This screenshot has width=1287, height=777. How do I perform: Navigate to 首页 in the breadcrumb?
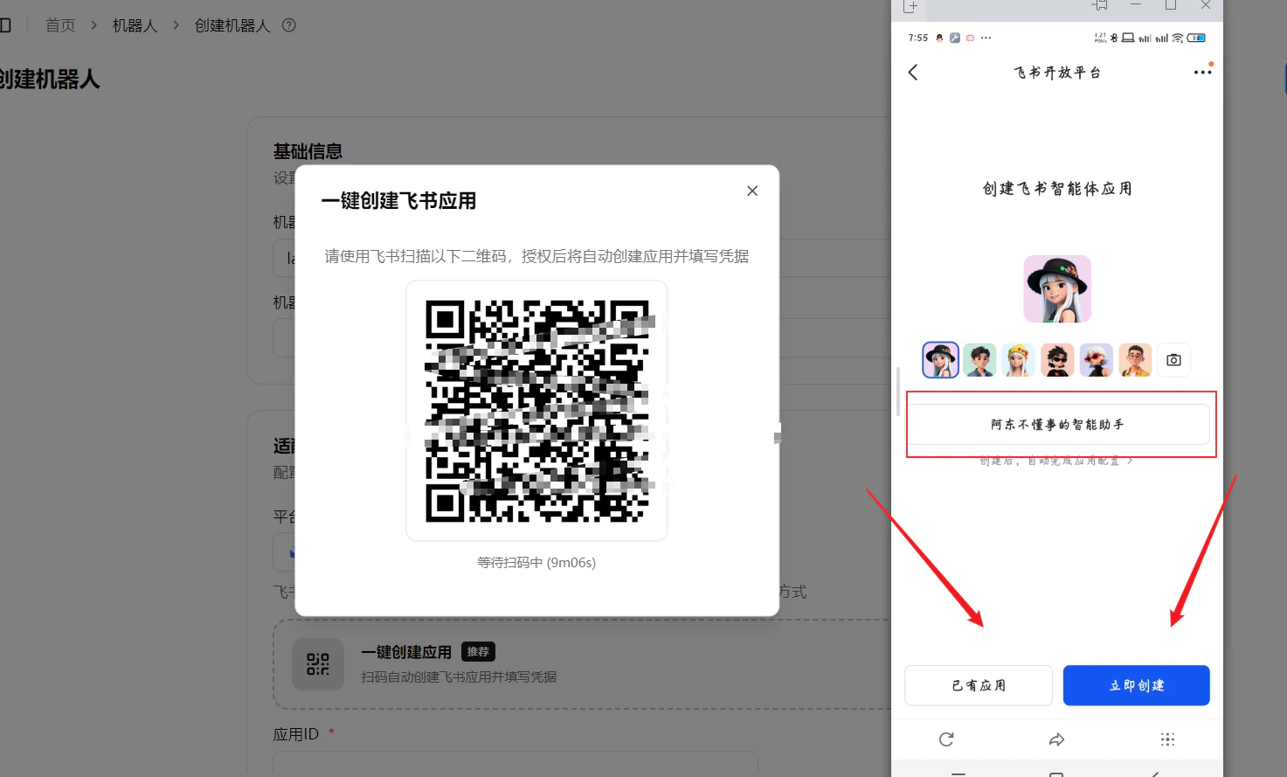[x=60, y=25]
